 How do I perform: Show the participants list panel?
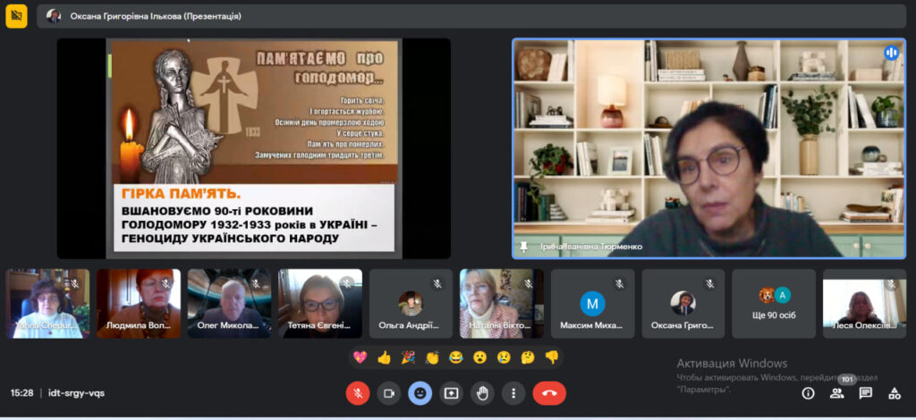coord(836,393)
